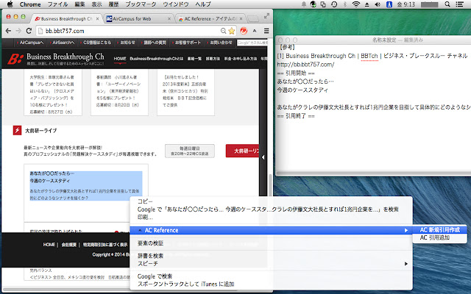Click the notification bell icon in the menu bar
Screen dimensions: 471x294
(x=304, y=4)
